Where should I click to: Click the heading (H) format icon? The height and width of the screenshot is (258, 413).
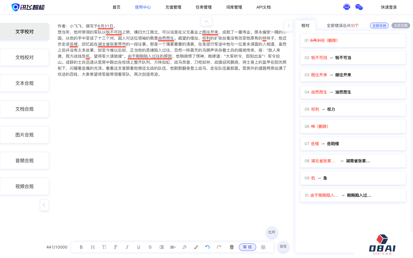pos(93,247)
